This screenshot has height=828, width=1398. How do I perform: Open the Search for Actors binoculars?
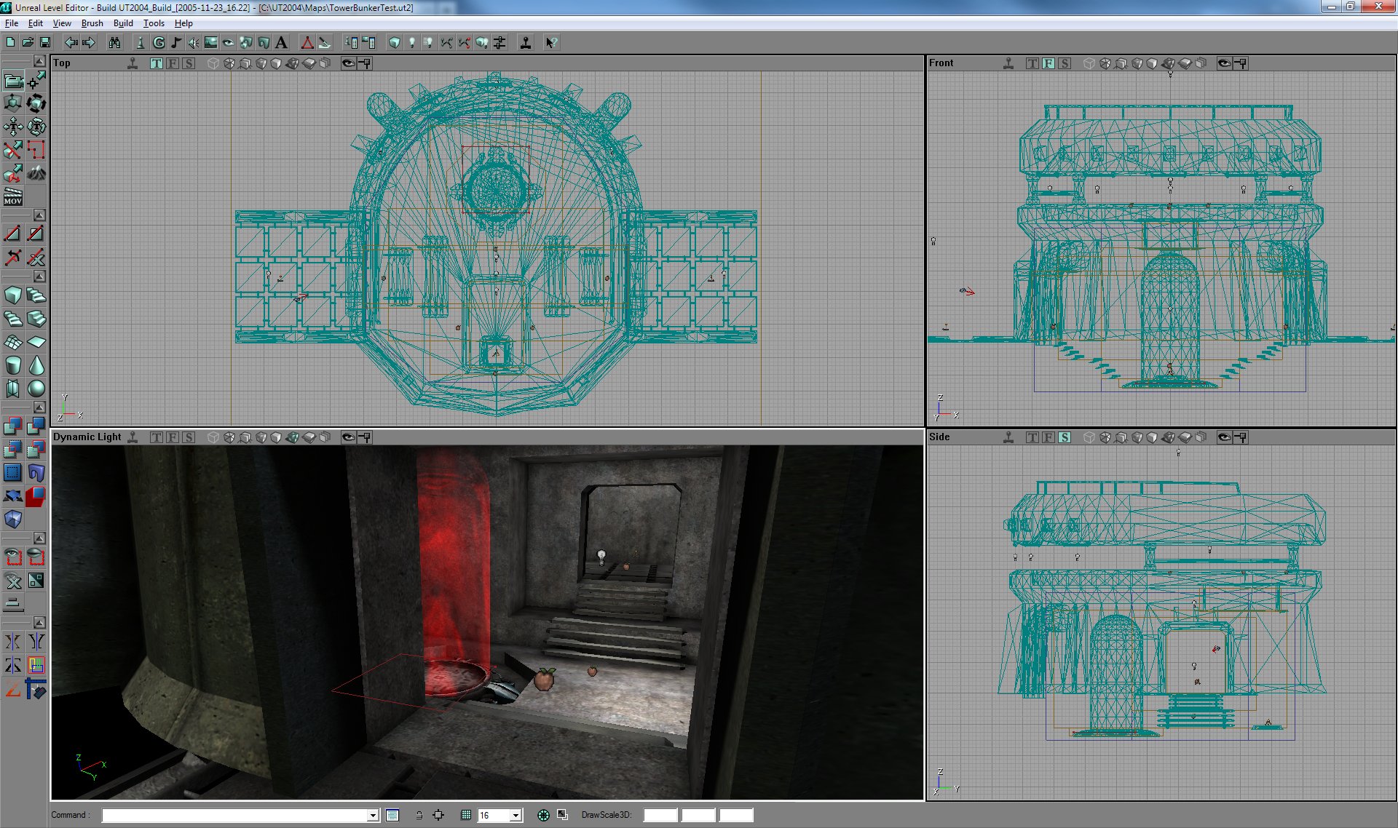(114, 43)
